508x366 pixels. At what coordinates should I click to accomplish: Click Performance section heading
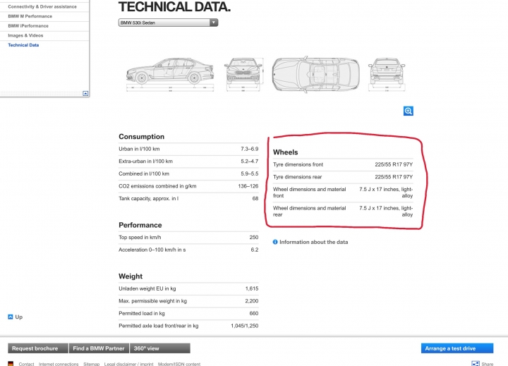click(140, 225)
